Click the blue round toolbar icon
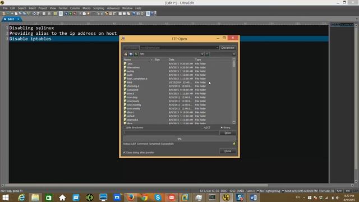Viewport: 359px width, 202px height. [66, 13]
